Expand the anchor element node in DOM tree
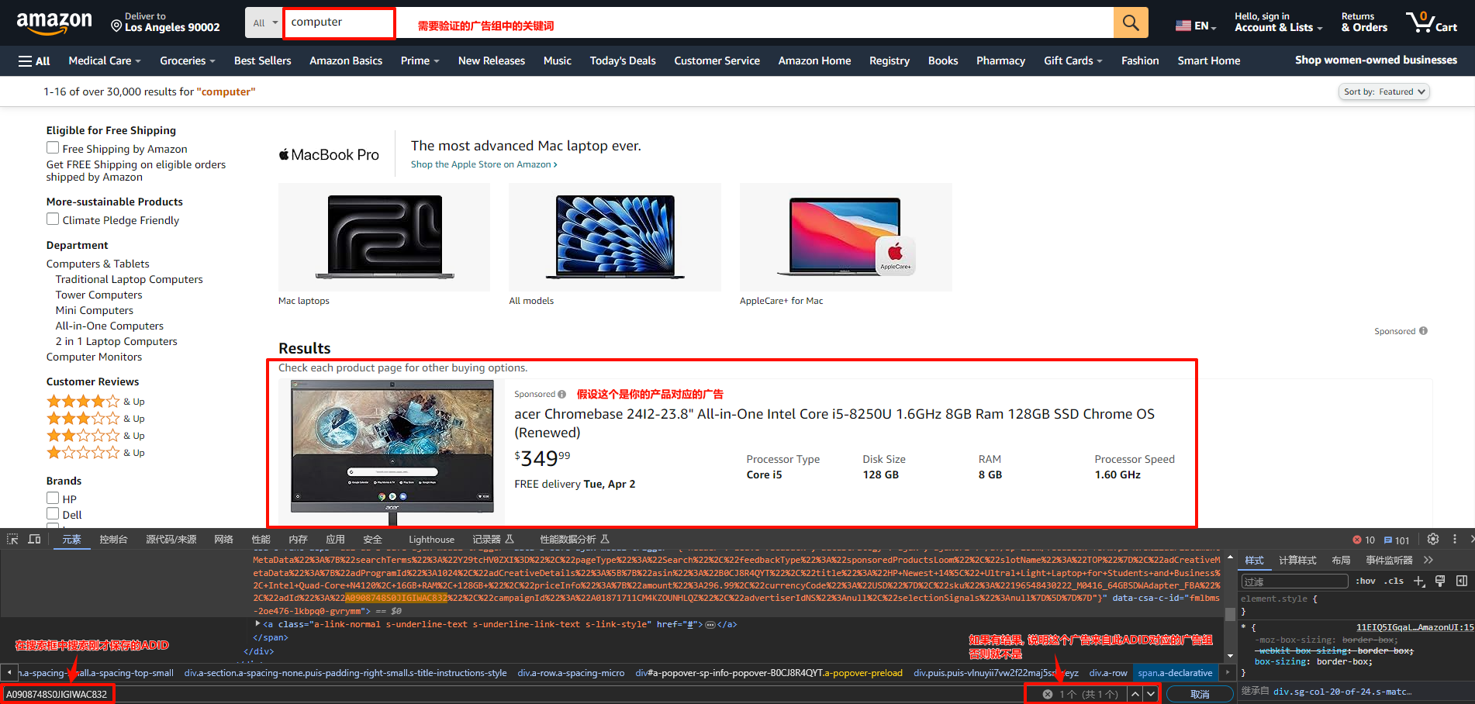The width and height of the screenshot is (1475, 704). 257,623
